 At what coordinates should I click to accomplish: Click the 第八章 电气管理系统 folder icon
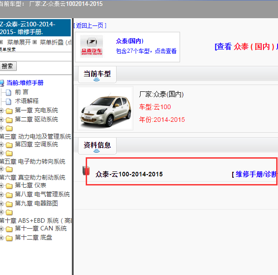click(9, 195)
